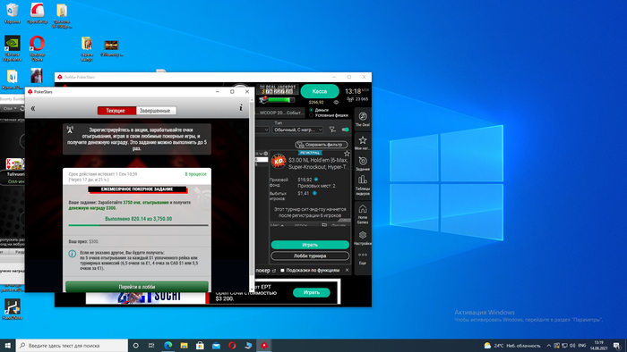This screenshot has height=352, width=627.
Task: Click the ENG language indicator
Action: (582, 346)
